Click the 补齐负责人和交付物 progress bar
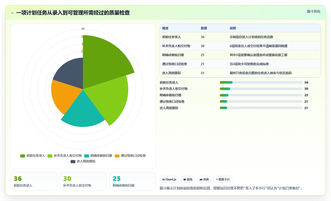 tap(261, 89)
